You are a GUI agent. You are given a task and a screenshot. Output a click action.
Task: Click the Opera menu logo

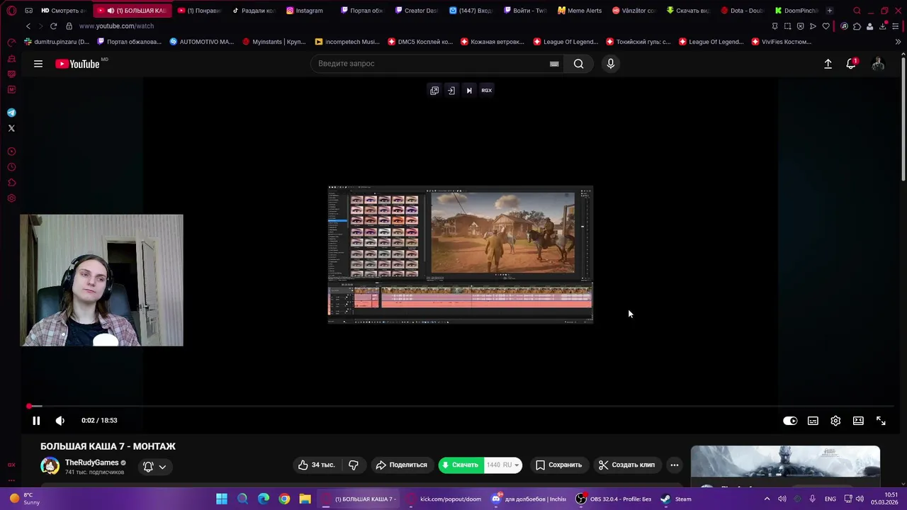pyautogui.click(x=11, y=11)
